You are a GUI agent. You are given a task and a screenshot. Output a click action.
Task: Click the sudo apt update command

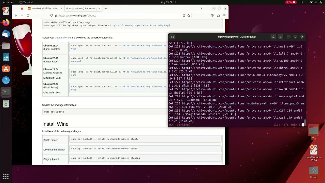coord(54,112)
